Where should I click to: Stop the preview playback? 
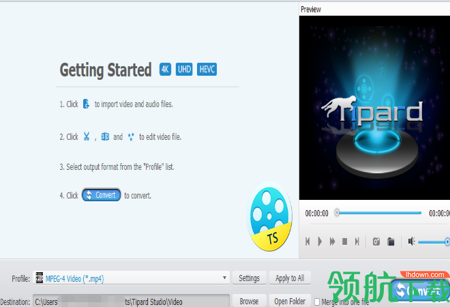(x=345, y=242)
